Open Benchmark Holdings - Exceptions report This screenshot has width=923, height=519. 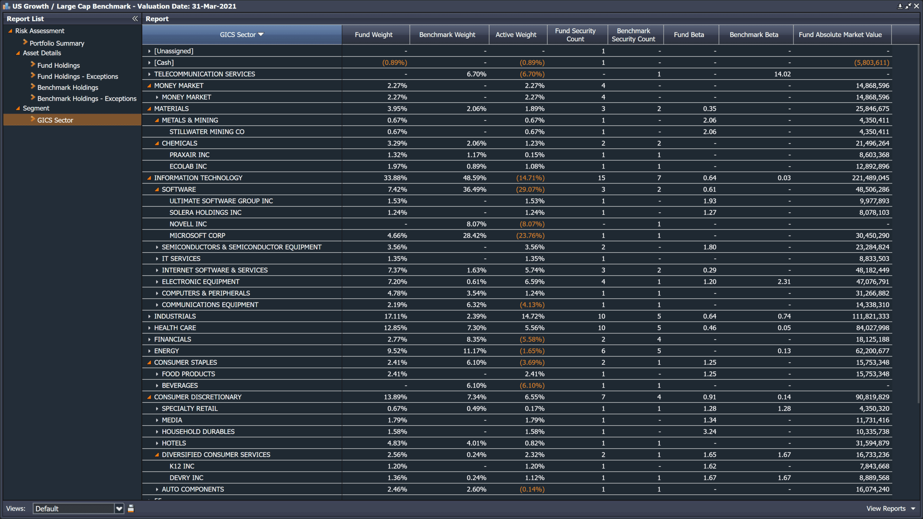[87, 98]
